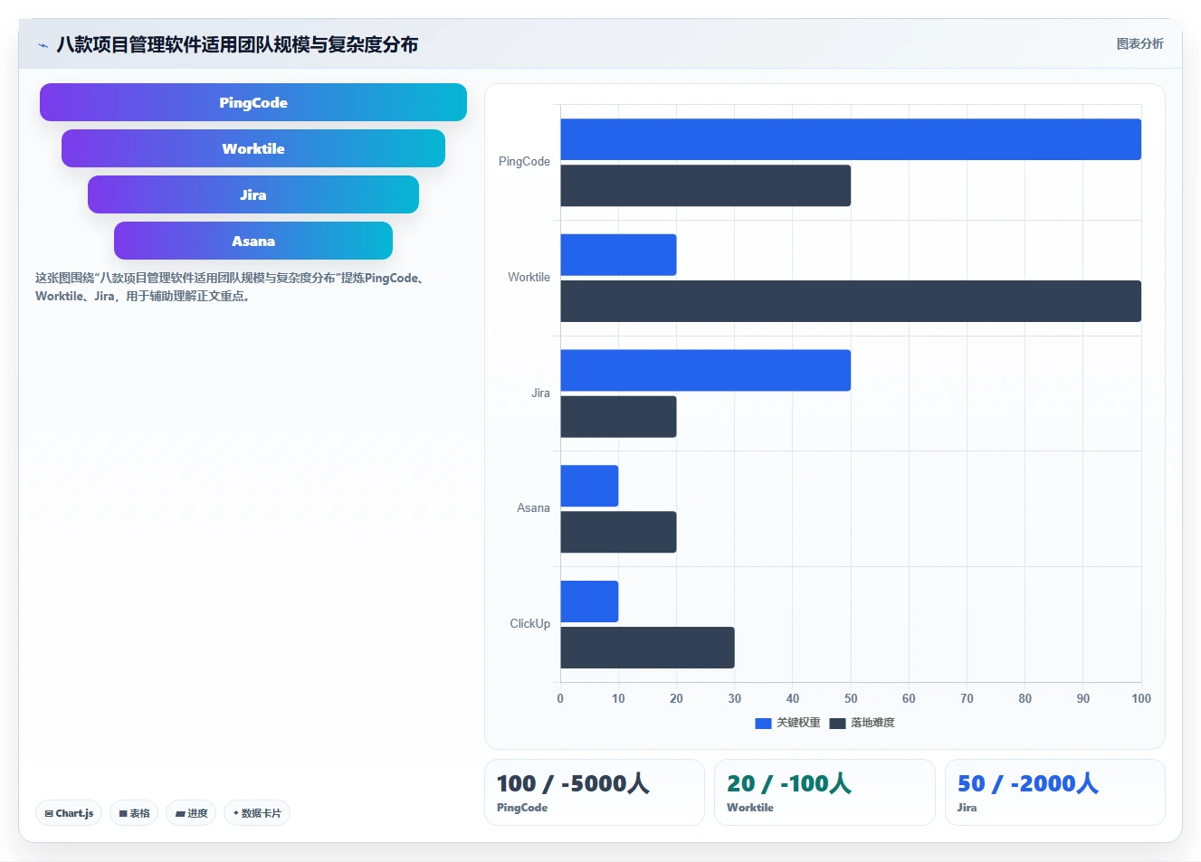Click Asana's blue 关键权重 bar

[x=589, y=486]
